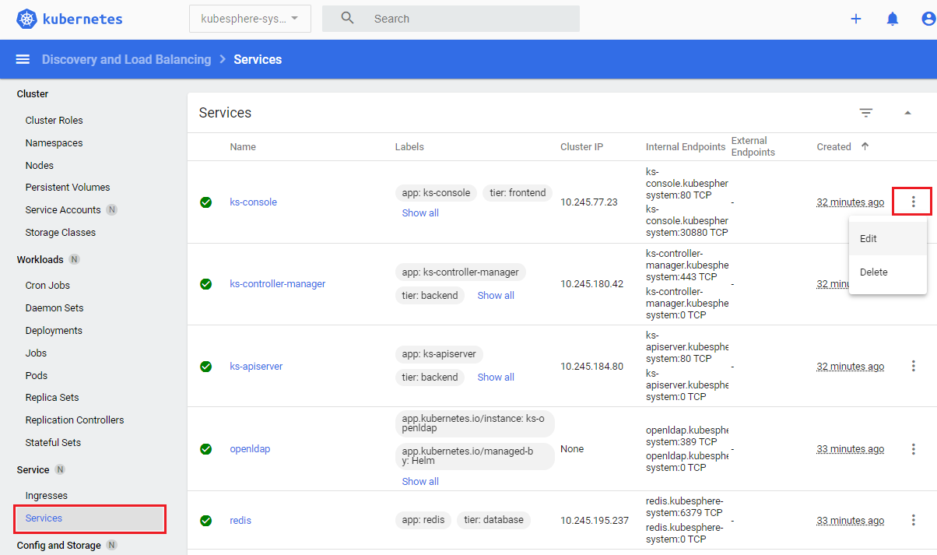Click the 'tier: database' label chip
The width and height of the screenshot is (937, 555).
click(x=493, y=520)
